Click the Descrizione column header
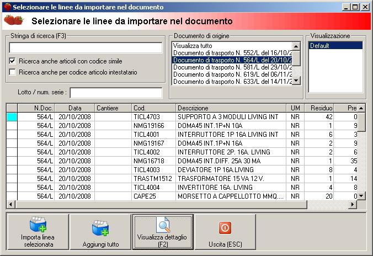 231,108
